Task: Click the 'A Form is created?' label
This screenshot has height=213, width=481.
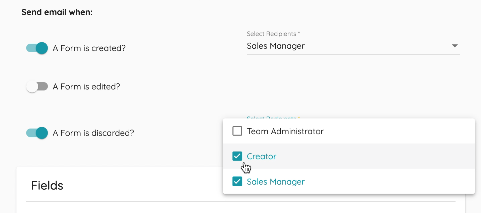Action: click(89, 48)
